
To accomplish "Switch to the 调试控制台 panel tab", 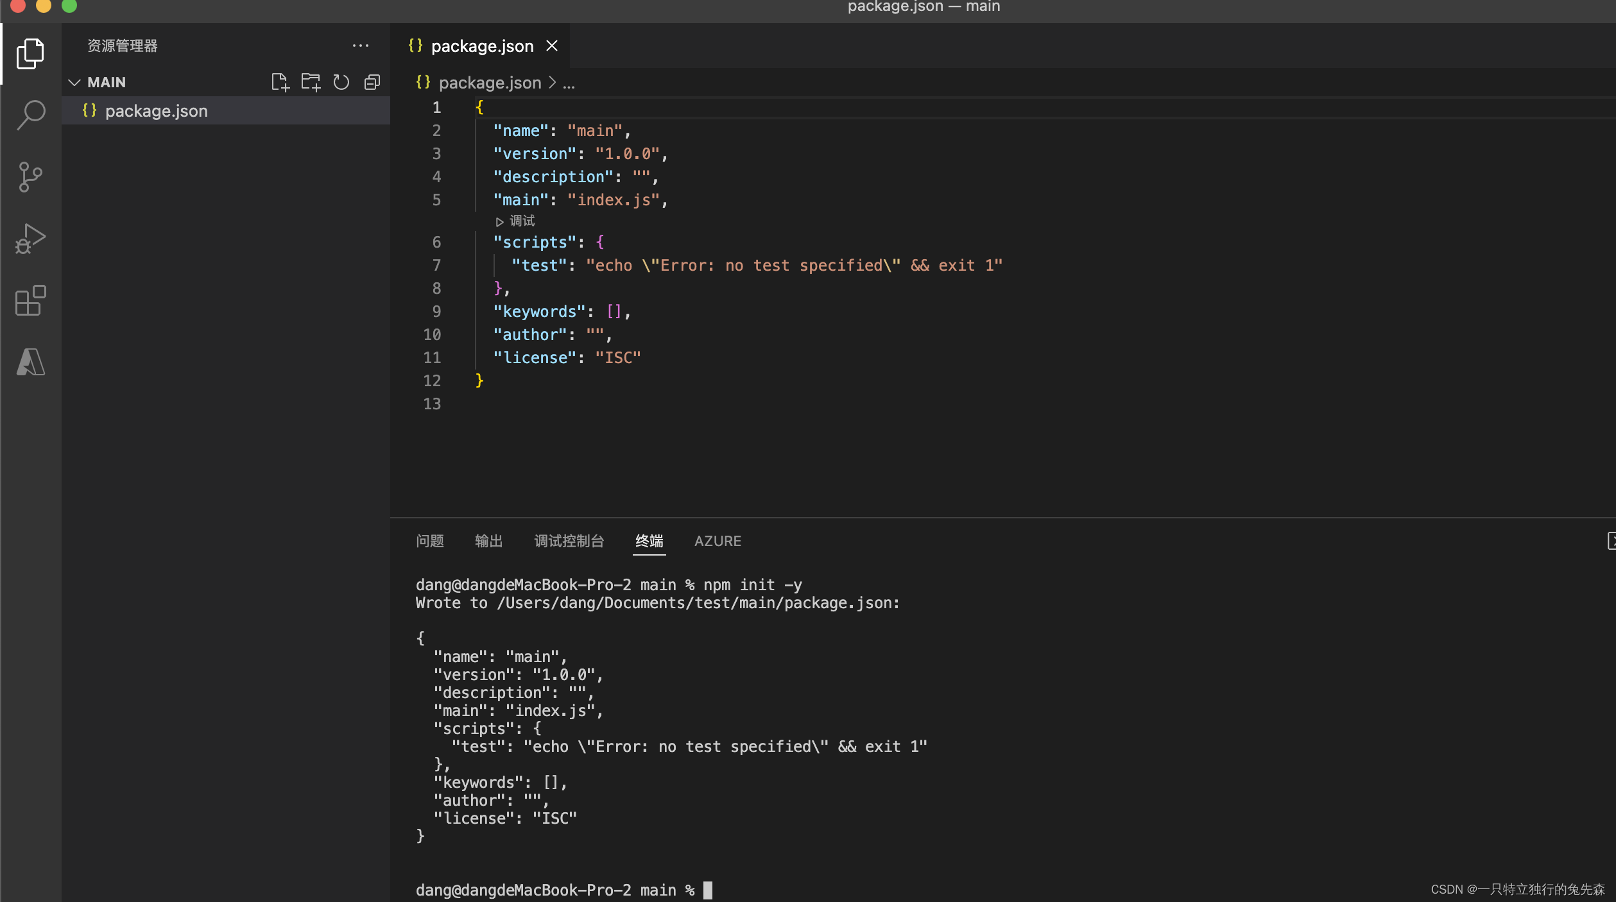I will 569,541.
